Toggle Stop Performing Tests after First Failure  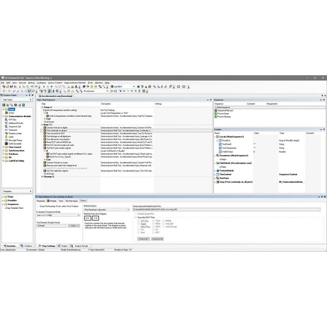coord(38,206)
